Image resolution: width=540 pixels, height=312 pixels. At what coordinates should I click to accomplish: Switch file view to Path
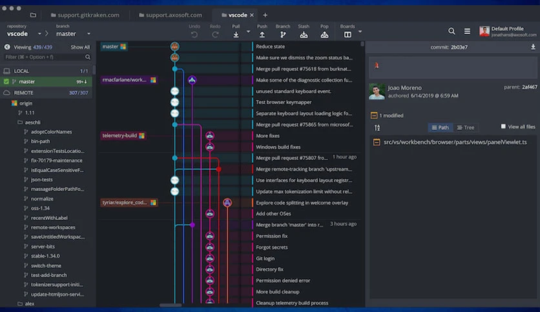(x=440, y=128)
